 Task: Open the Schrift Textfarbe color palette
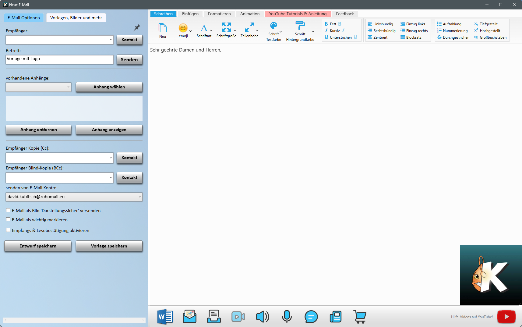coord(273,26)
